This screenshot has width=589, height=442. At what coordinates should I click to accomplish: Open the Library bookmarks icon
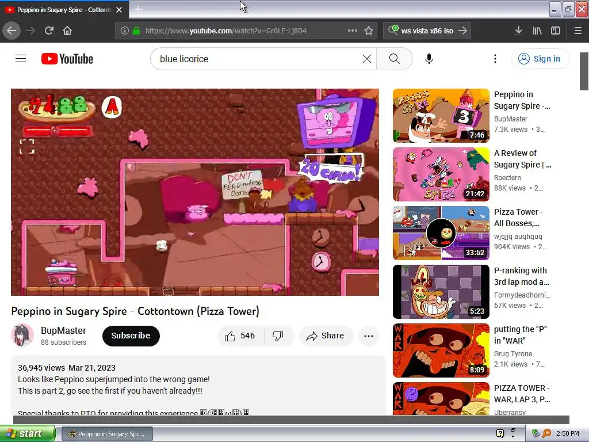(537, 31)
